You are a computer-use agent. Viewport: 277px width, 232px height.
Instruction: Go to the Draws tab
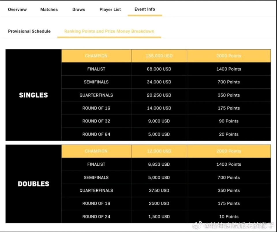tap(79, 10)
